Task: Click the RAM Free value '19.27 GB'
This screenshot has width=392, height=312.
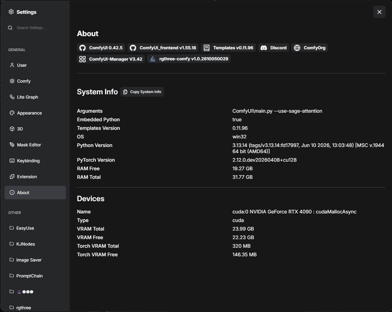Action: [x=243, y=168]
